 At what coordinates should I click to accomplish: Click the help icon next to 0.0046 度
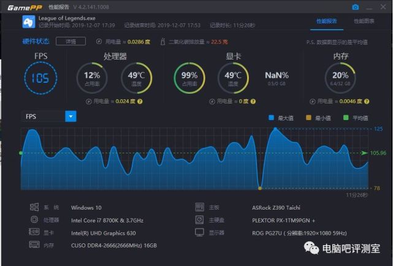pyautogui.click(x=367, y=102)
